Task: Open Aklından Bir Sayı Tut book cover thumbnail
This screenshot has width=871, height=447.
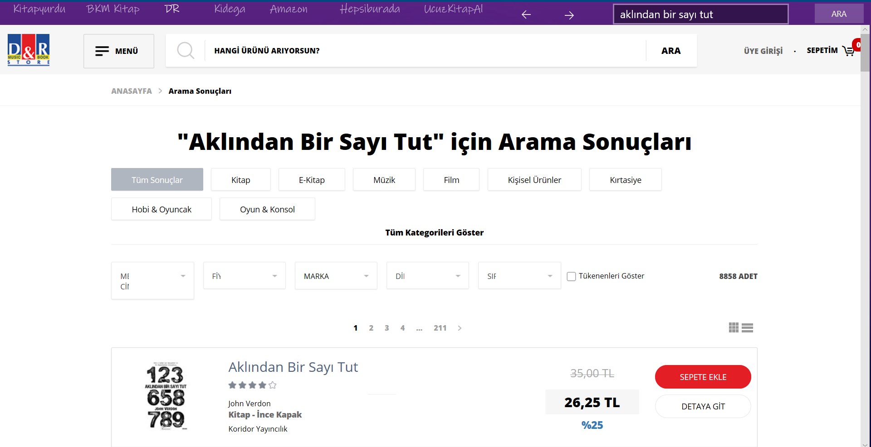Action: tap(166, 395)
